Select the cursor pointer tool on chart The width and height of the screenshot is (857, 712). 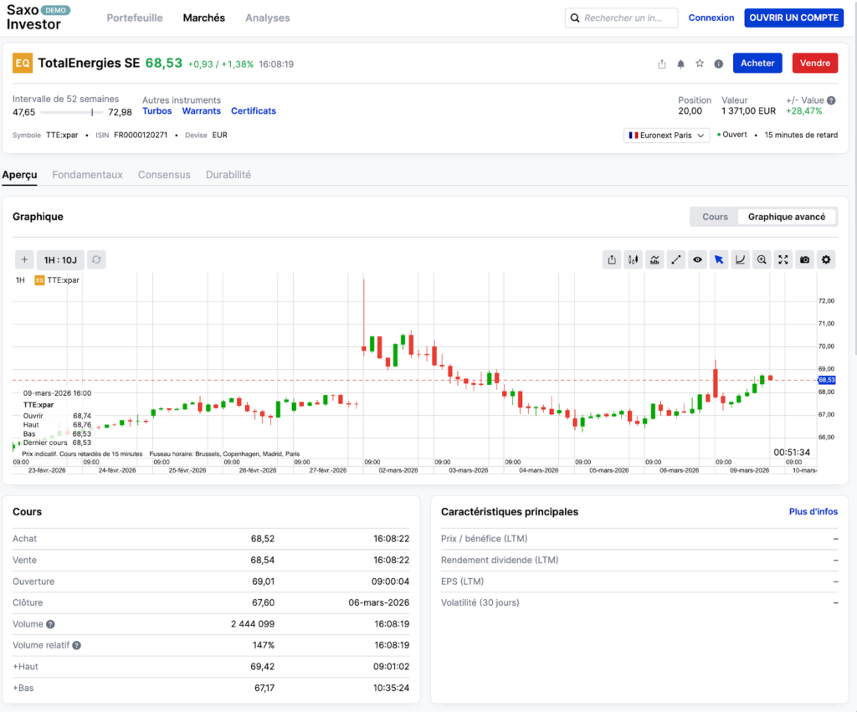(719, 259)
